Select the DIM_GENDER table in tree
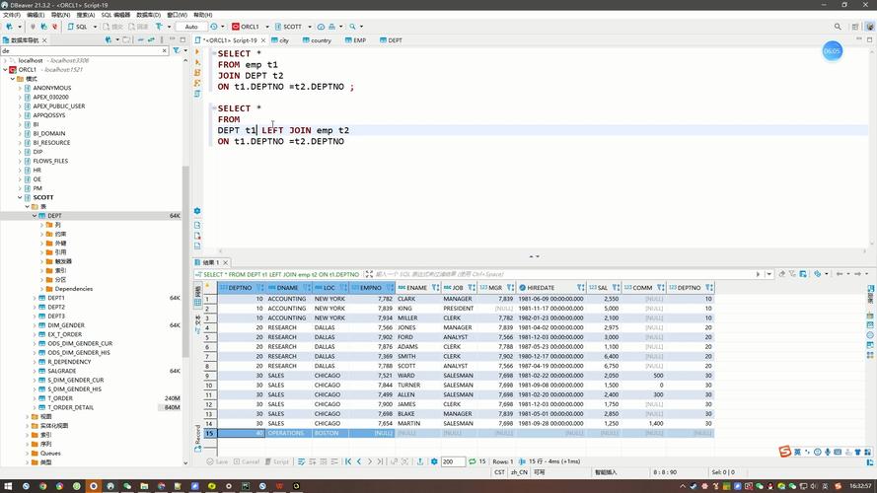Viewport: 877px width, 493px height. tap(66, 324)
